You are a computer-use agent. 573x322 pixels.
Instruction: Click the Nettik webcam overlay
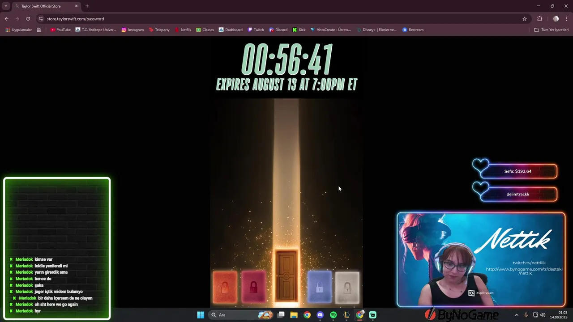pyautogui.click(x=481, y=260)
